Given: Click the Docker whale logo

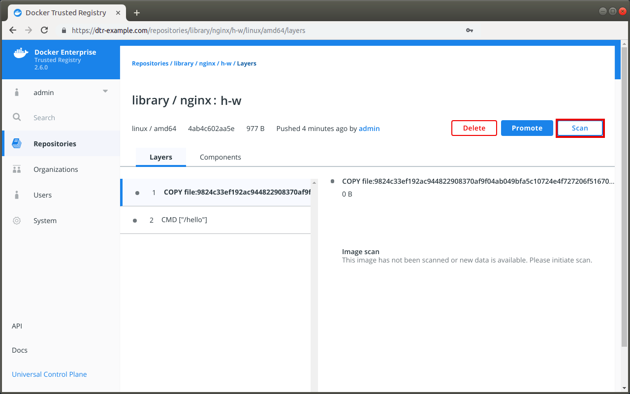Looking at the screenshot, I should pos(21,53).
